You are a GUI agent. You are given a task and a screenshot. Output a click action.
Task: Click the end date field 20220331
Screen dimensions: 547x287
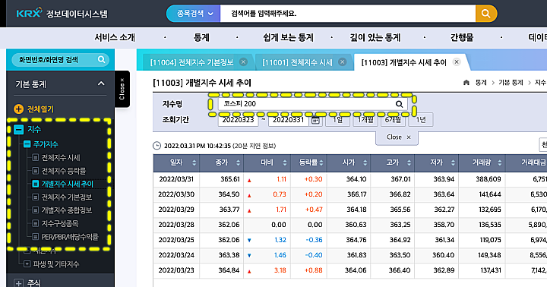288,120
